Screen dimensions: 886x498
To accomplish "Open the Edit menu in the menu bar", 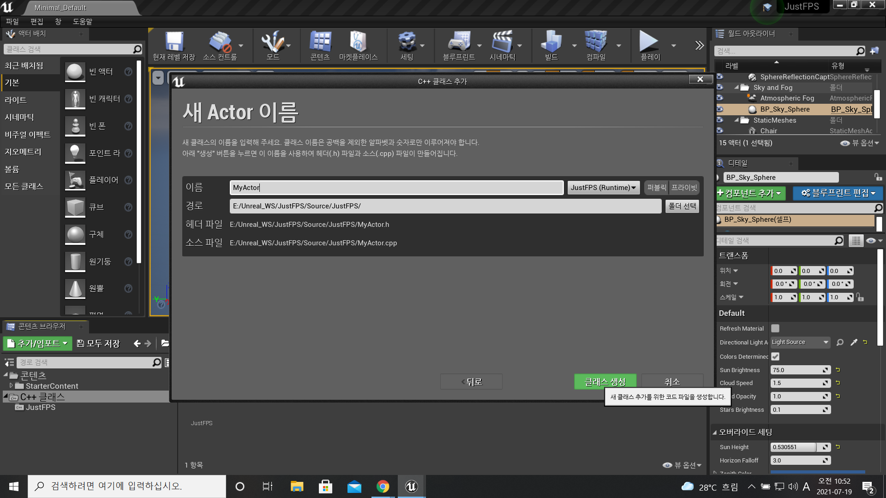I will (x=36, y=22).
